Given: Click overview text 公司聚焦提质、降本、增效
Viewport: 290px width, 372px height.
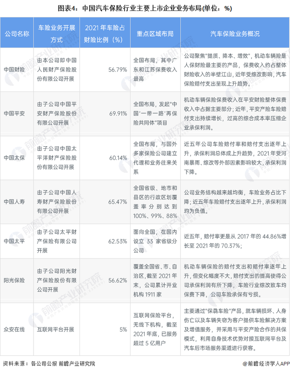Looking at the screenshot, I should 235,69.
